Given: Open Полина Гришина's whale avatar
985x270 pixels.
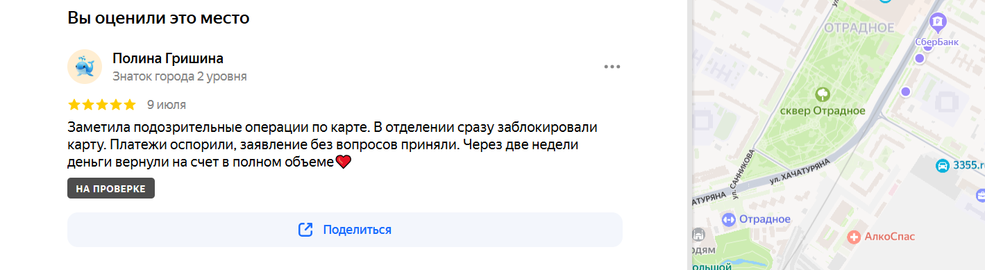Looking at the screenshot, I should click(x=85, y=67).
